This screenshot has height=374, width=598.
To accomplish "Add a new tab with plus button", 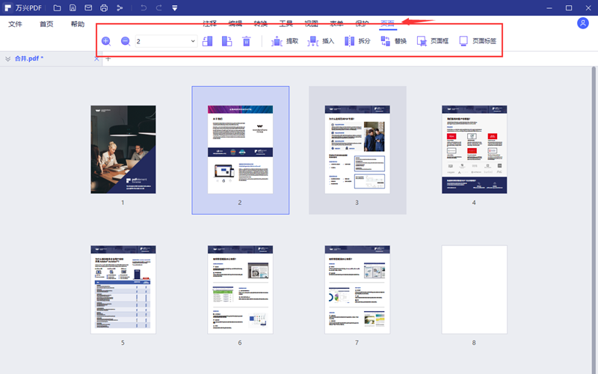I will tap(108, 58).
